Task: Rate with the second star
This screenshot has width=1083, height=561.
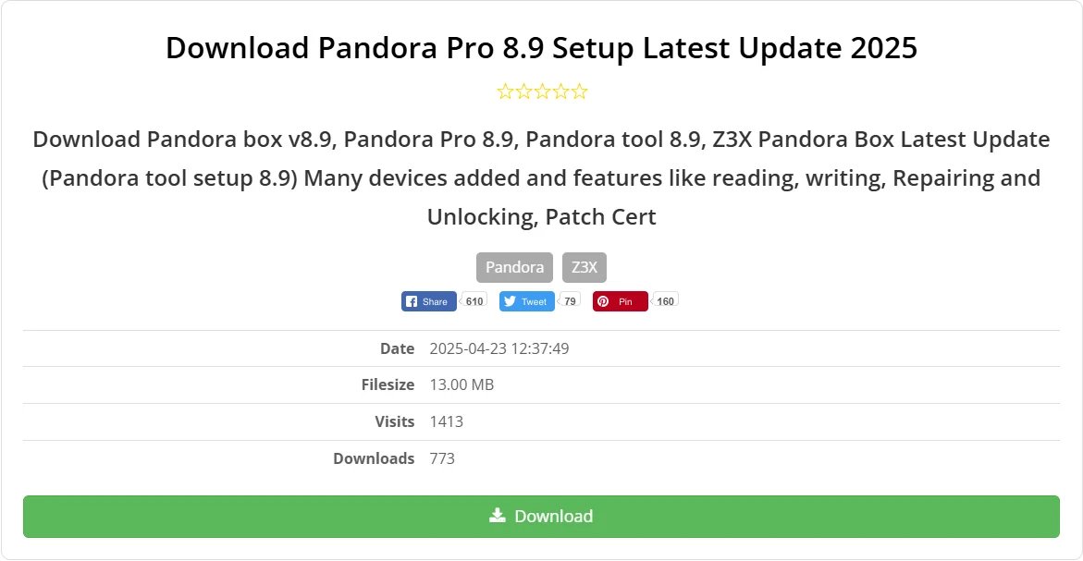Action: click(523, 91)
